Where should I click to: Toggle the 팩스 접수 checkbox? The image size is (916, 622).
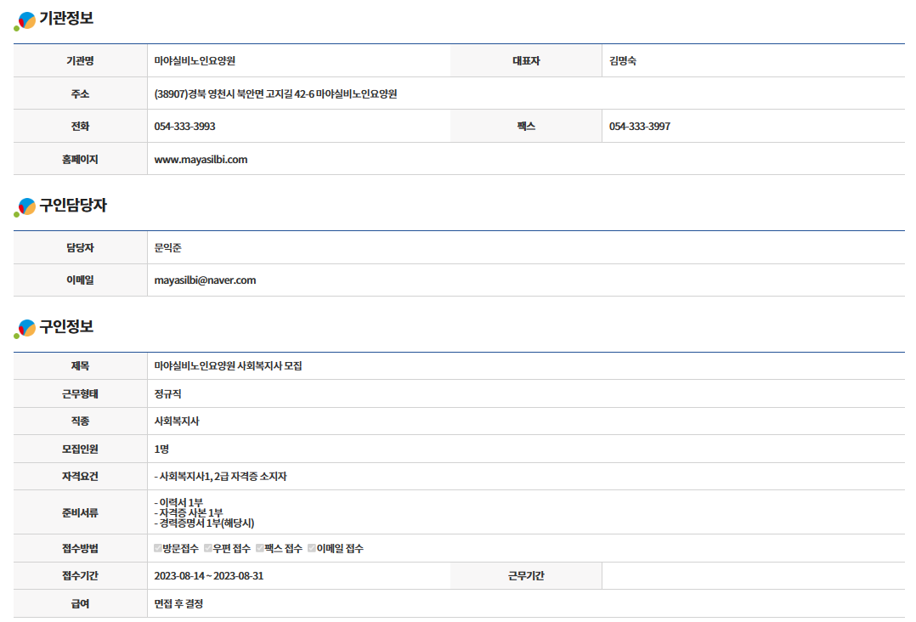pyautogui.click(x=260, y=548)
